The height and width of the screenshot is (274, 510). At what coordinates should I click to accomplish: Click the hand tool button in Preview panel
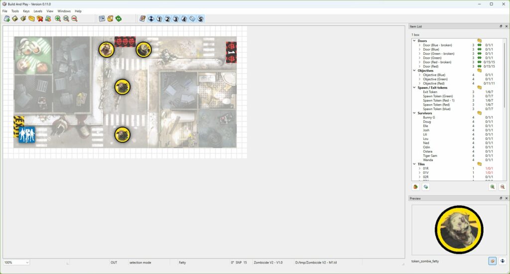493,261
